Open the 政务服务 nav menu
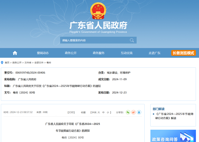Viewport: 199px width, 142px height. tap(99, 53)
